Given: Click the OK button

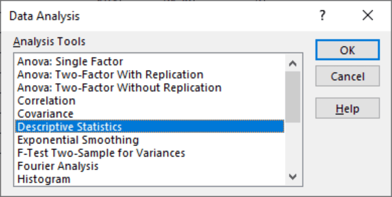Looking at the screenshot, I should pyautogui.click(x=347, y=50).
